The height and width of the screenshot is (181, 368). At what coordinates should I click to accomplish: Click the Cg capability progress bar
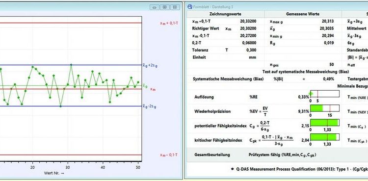pos(325,123)
